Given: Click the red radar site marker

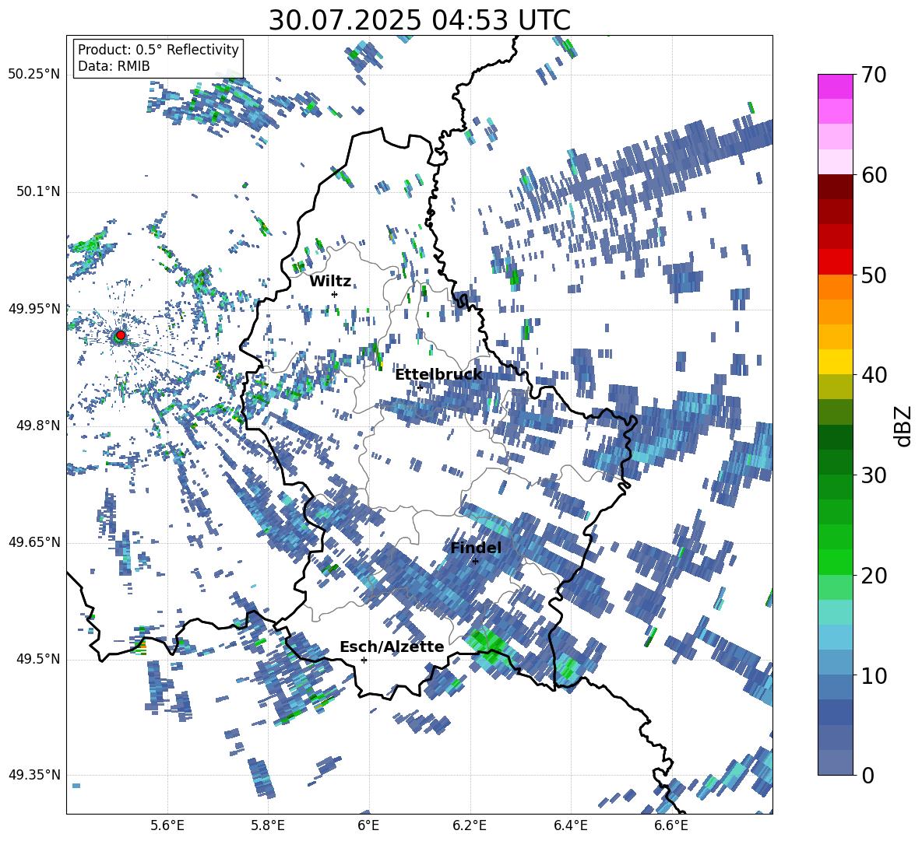Looking at the screenshot, I should [x=121, y=335].
